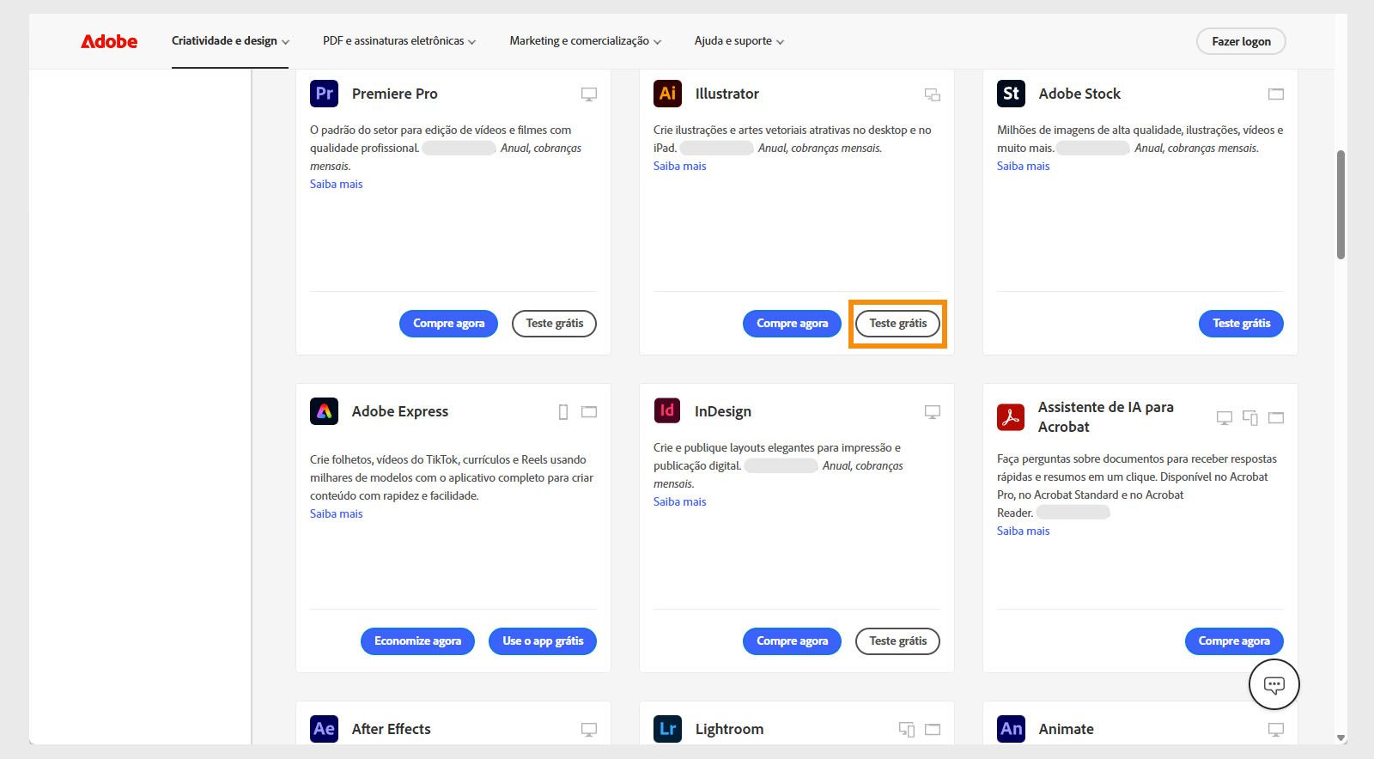Click the After Effects product title

click(392, 730)
